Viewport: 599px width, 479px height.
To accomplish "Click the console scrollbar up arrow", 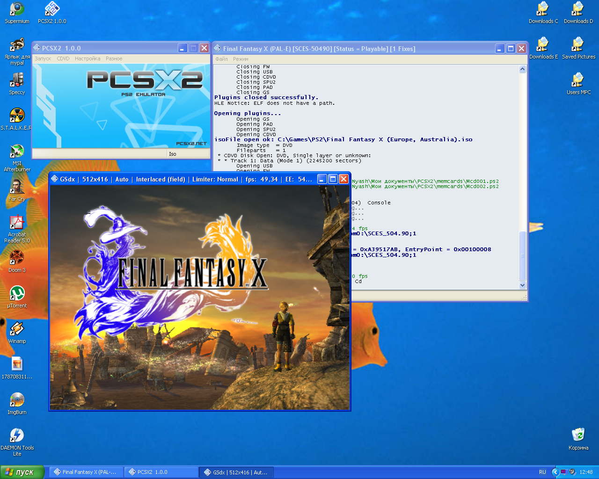I will point(523,69).
